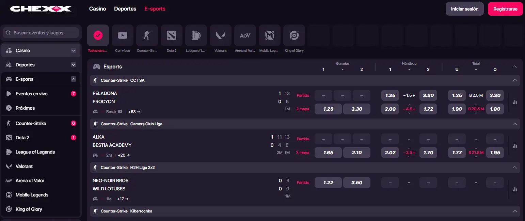
Task: Open Valorant in sidebar list
Action: (41, 166)
